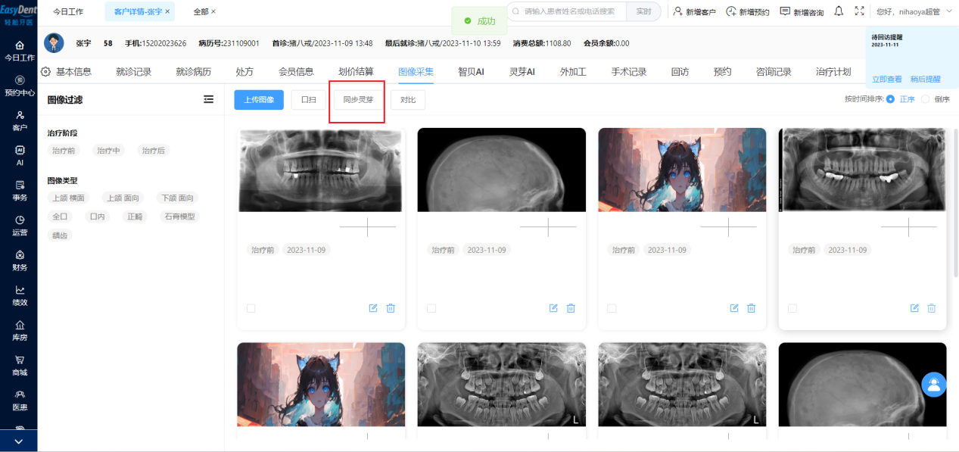Click the gear icon beside 基本信息

45,72
